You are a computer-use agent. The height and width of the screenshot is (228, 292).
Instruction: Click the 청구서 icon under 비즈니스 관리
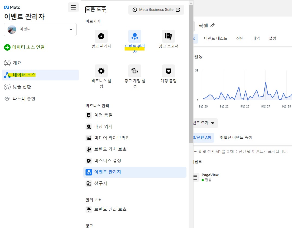(x=89, y=183)
